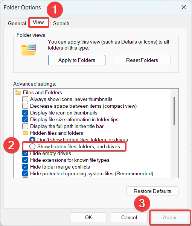The image size is (192, 226).
Task: Enable Display the full path in title bar
Action: tap(25, 126)
